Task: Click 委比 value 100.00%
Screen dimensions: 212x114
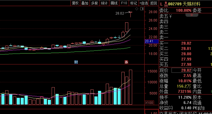Action: pos(184,10)
